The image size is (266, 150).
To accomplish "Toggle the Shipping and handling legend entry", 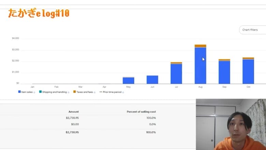I will pyautogui.click(x=54, y=92).
